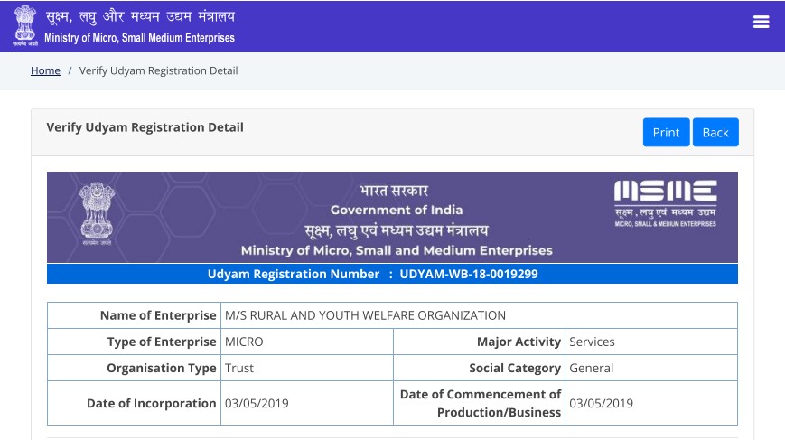This screenshot has width=785, height=440.
Task: Click the MICRO enterprise type value
Action: (x=244, y=342)
